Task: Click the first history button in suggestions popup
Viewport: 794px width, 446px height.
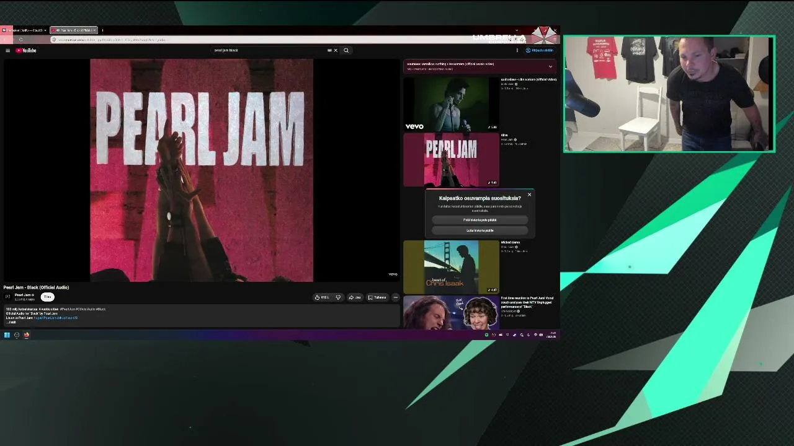Action: tap(480, 220)
